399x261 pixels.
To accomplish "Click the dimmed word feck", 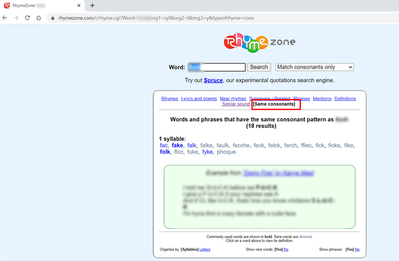I will (259, 146).
